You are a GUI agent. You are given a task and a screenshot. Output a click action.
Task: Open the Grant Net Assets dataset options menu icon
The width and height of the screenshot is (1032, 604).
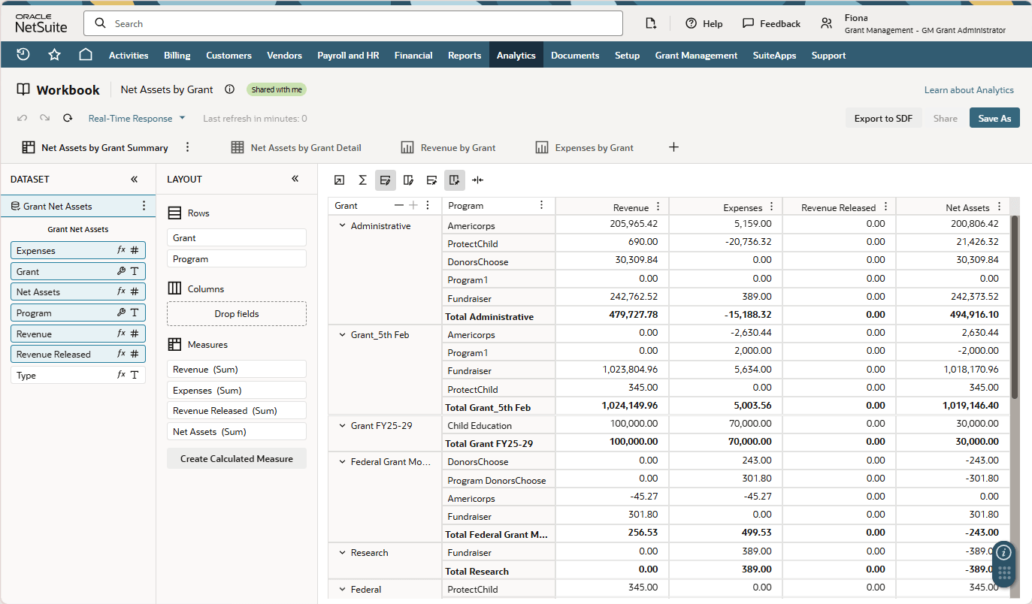[x=144, y=206]
